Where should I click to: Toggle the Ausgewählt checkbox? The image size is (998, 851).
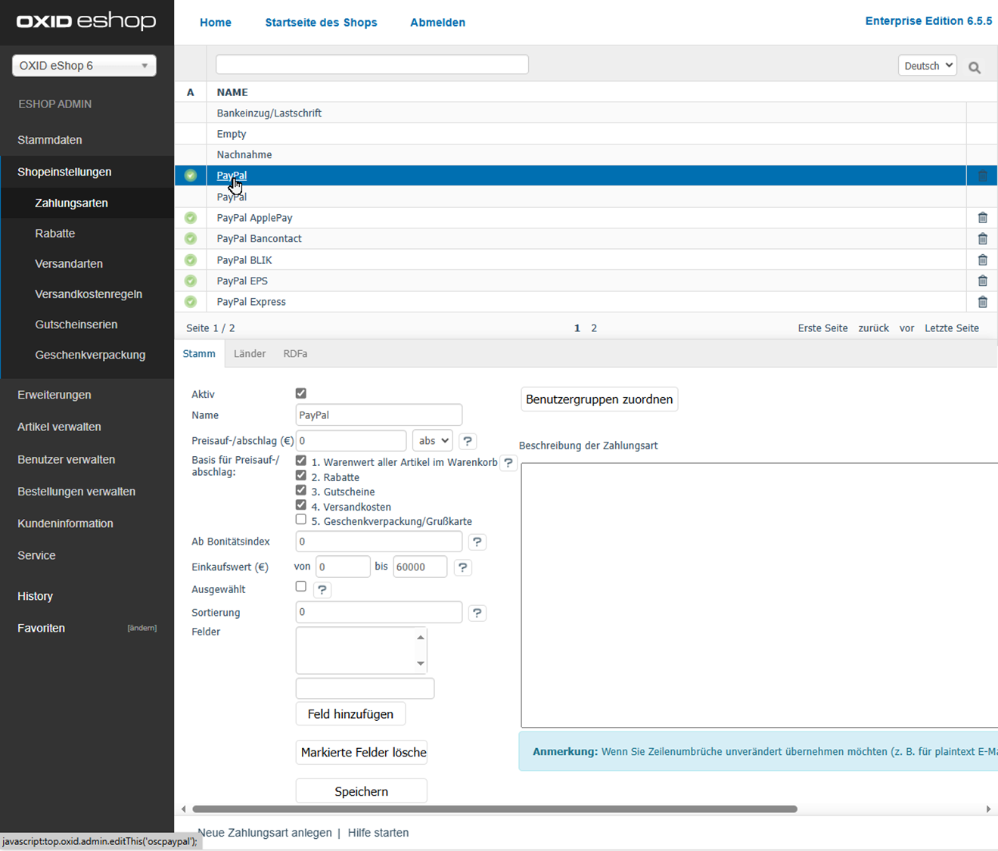coord(301,587)
